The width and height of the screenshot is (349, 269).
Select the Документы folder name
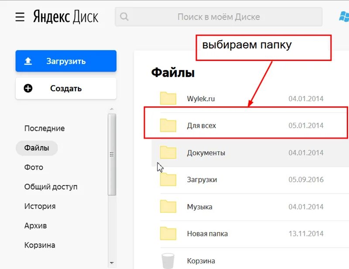pyautogui.click(x=206, y=153)
